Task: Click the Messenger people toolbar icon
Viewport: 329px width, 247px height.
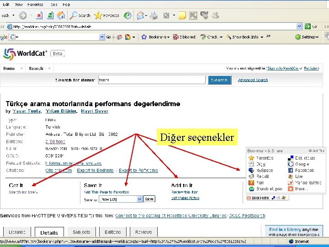Action: coord(215,16)
